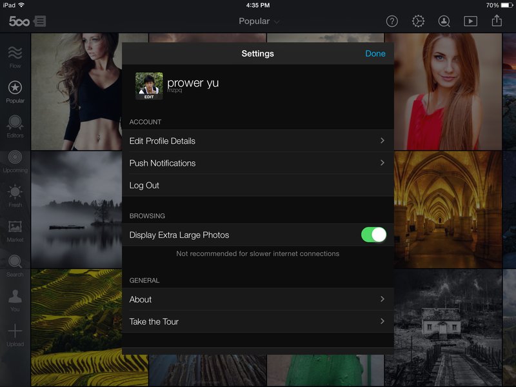Open Push Notifications settings row
This screenshot has width=516, height=387.
pyautogui.click(x=257, y=163)
